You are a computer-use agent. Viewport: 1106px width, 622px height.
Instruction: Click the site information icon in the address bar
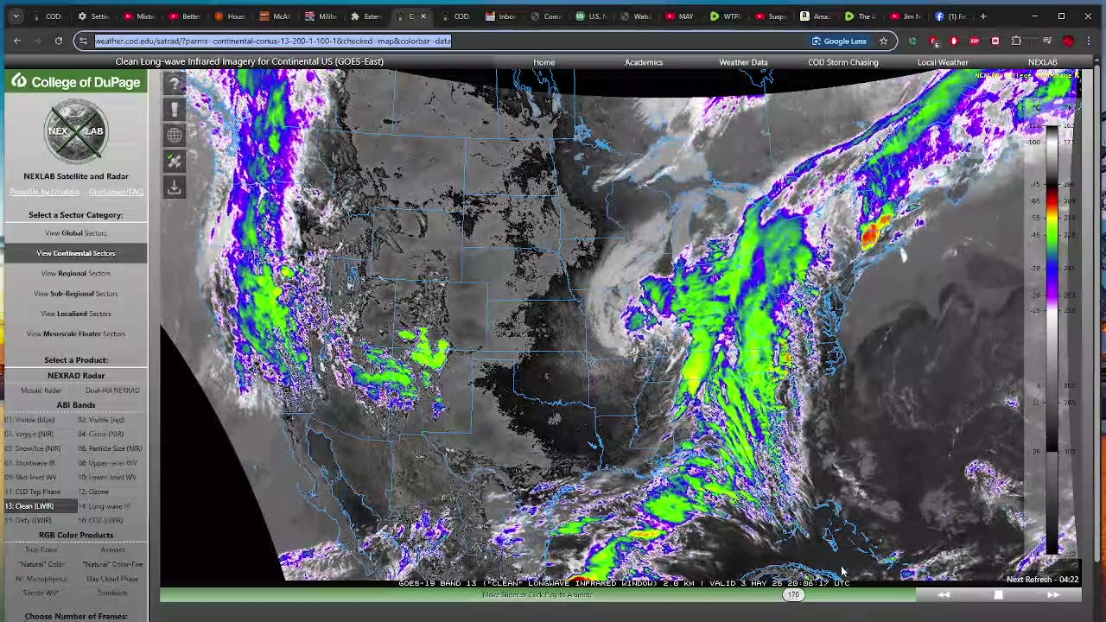click(x=83, y=41)
